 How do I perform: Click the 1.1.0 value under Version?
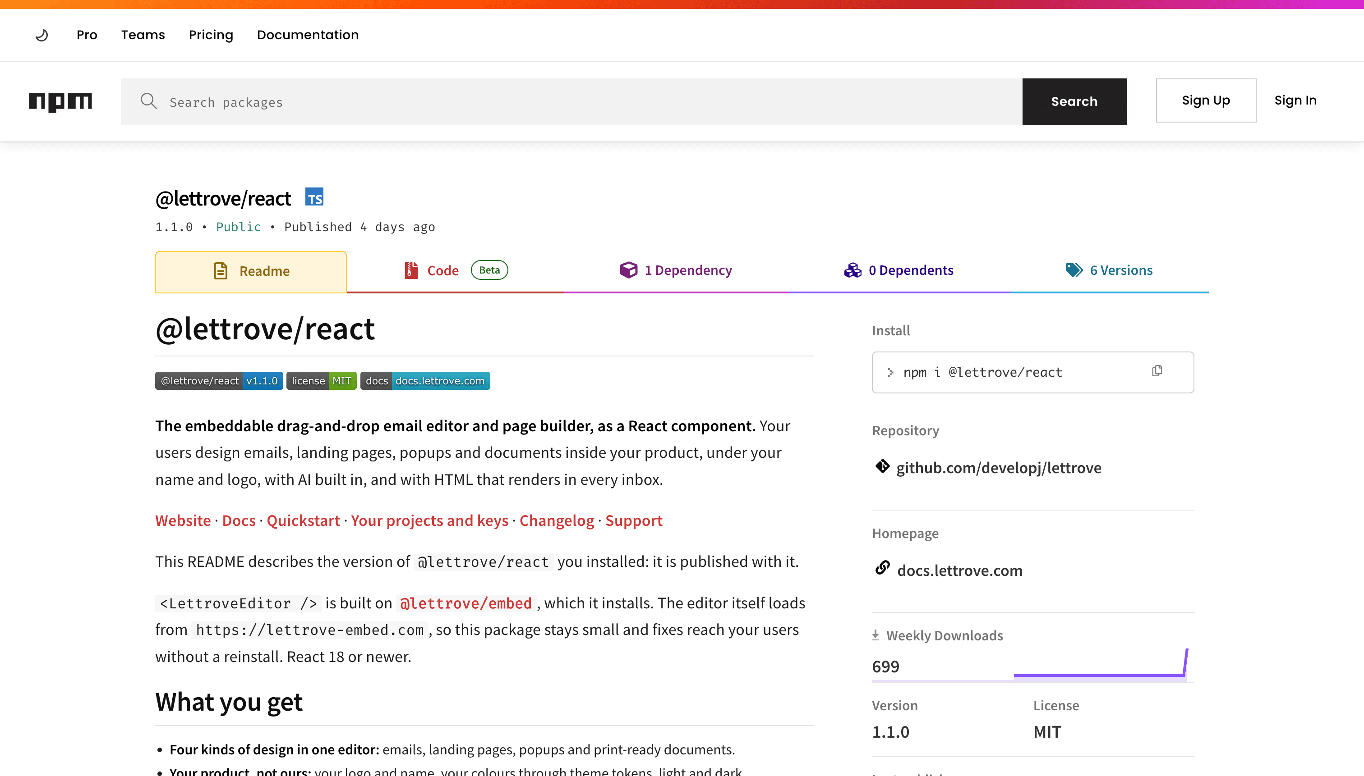coord(890,732)
